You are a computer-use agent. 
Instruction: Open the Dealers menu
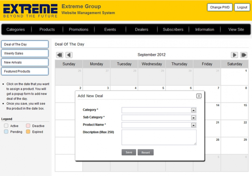tap(141, 30)
